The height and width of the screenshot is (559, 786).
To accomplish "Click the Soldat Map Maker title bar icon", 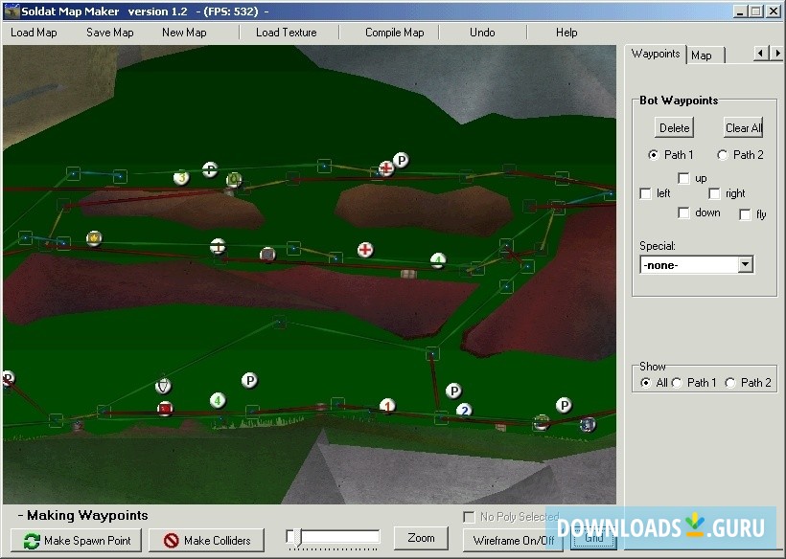I will [12, 11].
